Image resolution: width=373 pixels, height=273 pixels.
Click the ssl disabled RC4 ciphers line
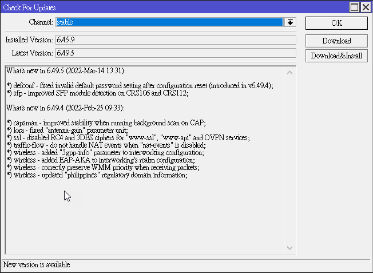[x=128, y=138]
